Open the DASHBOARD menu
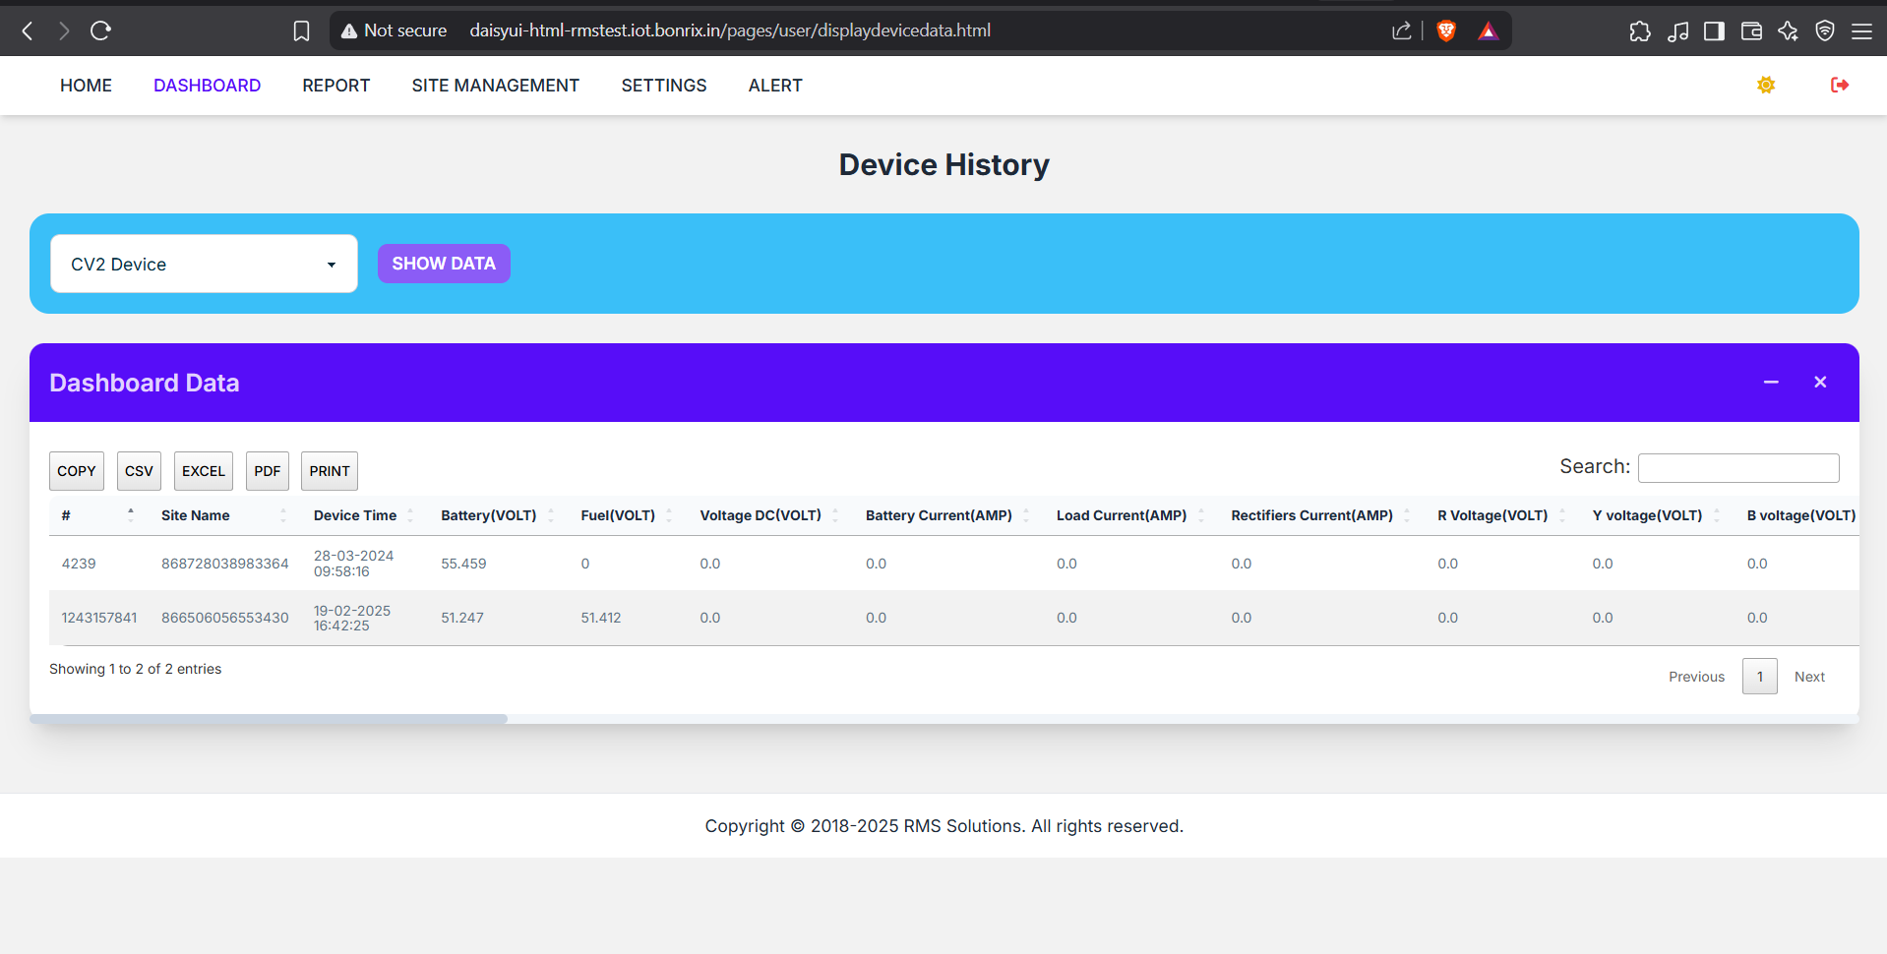The height and width of the screenshot is (954, 1887). pos(207,86)
